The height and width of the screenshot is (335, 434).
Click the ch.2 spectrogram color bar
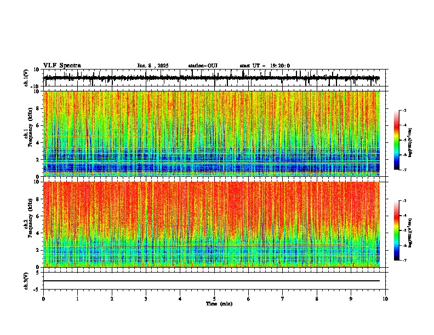(x=397, y=230)
